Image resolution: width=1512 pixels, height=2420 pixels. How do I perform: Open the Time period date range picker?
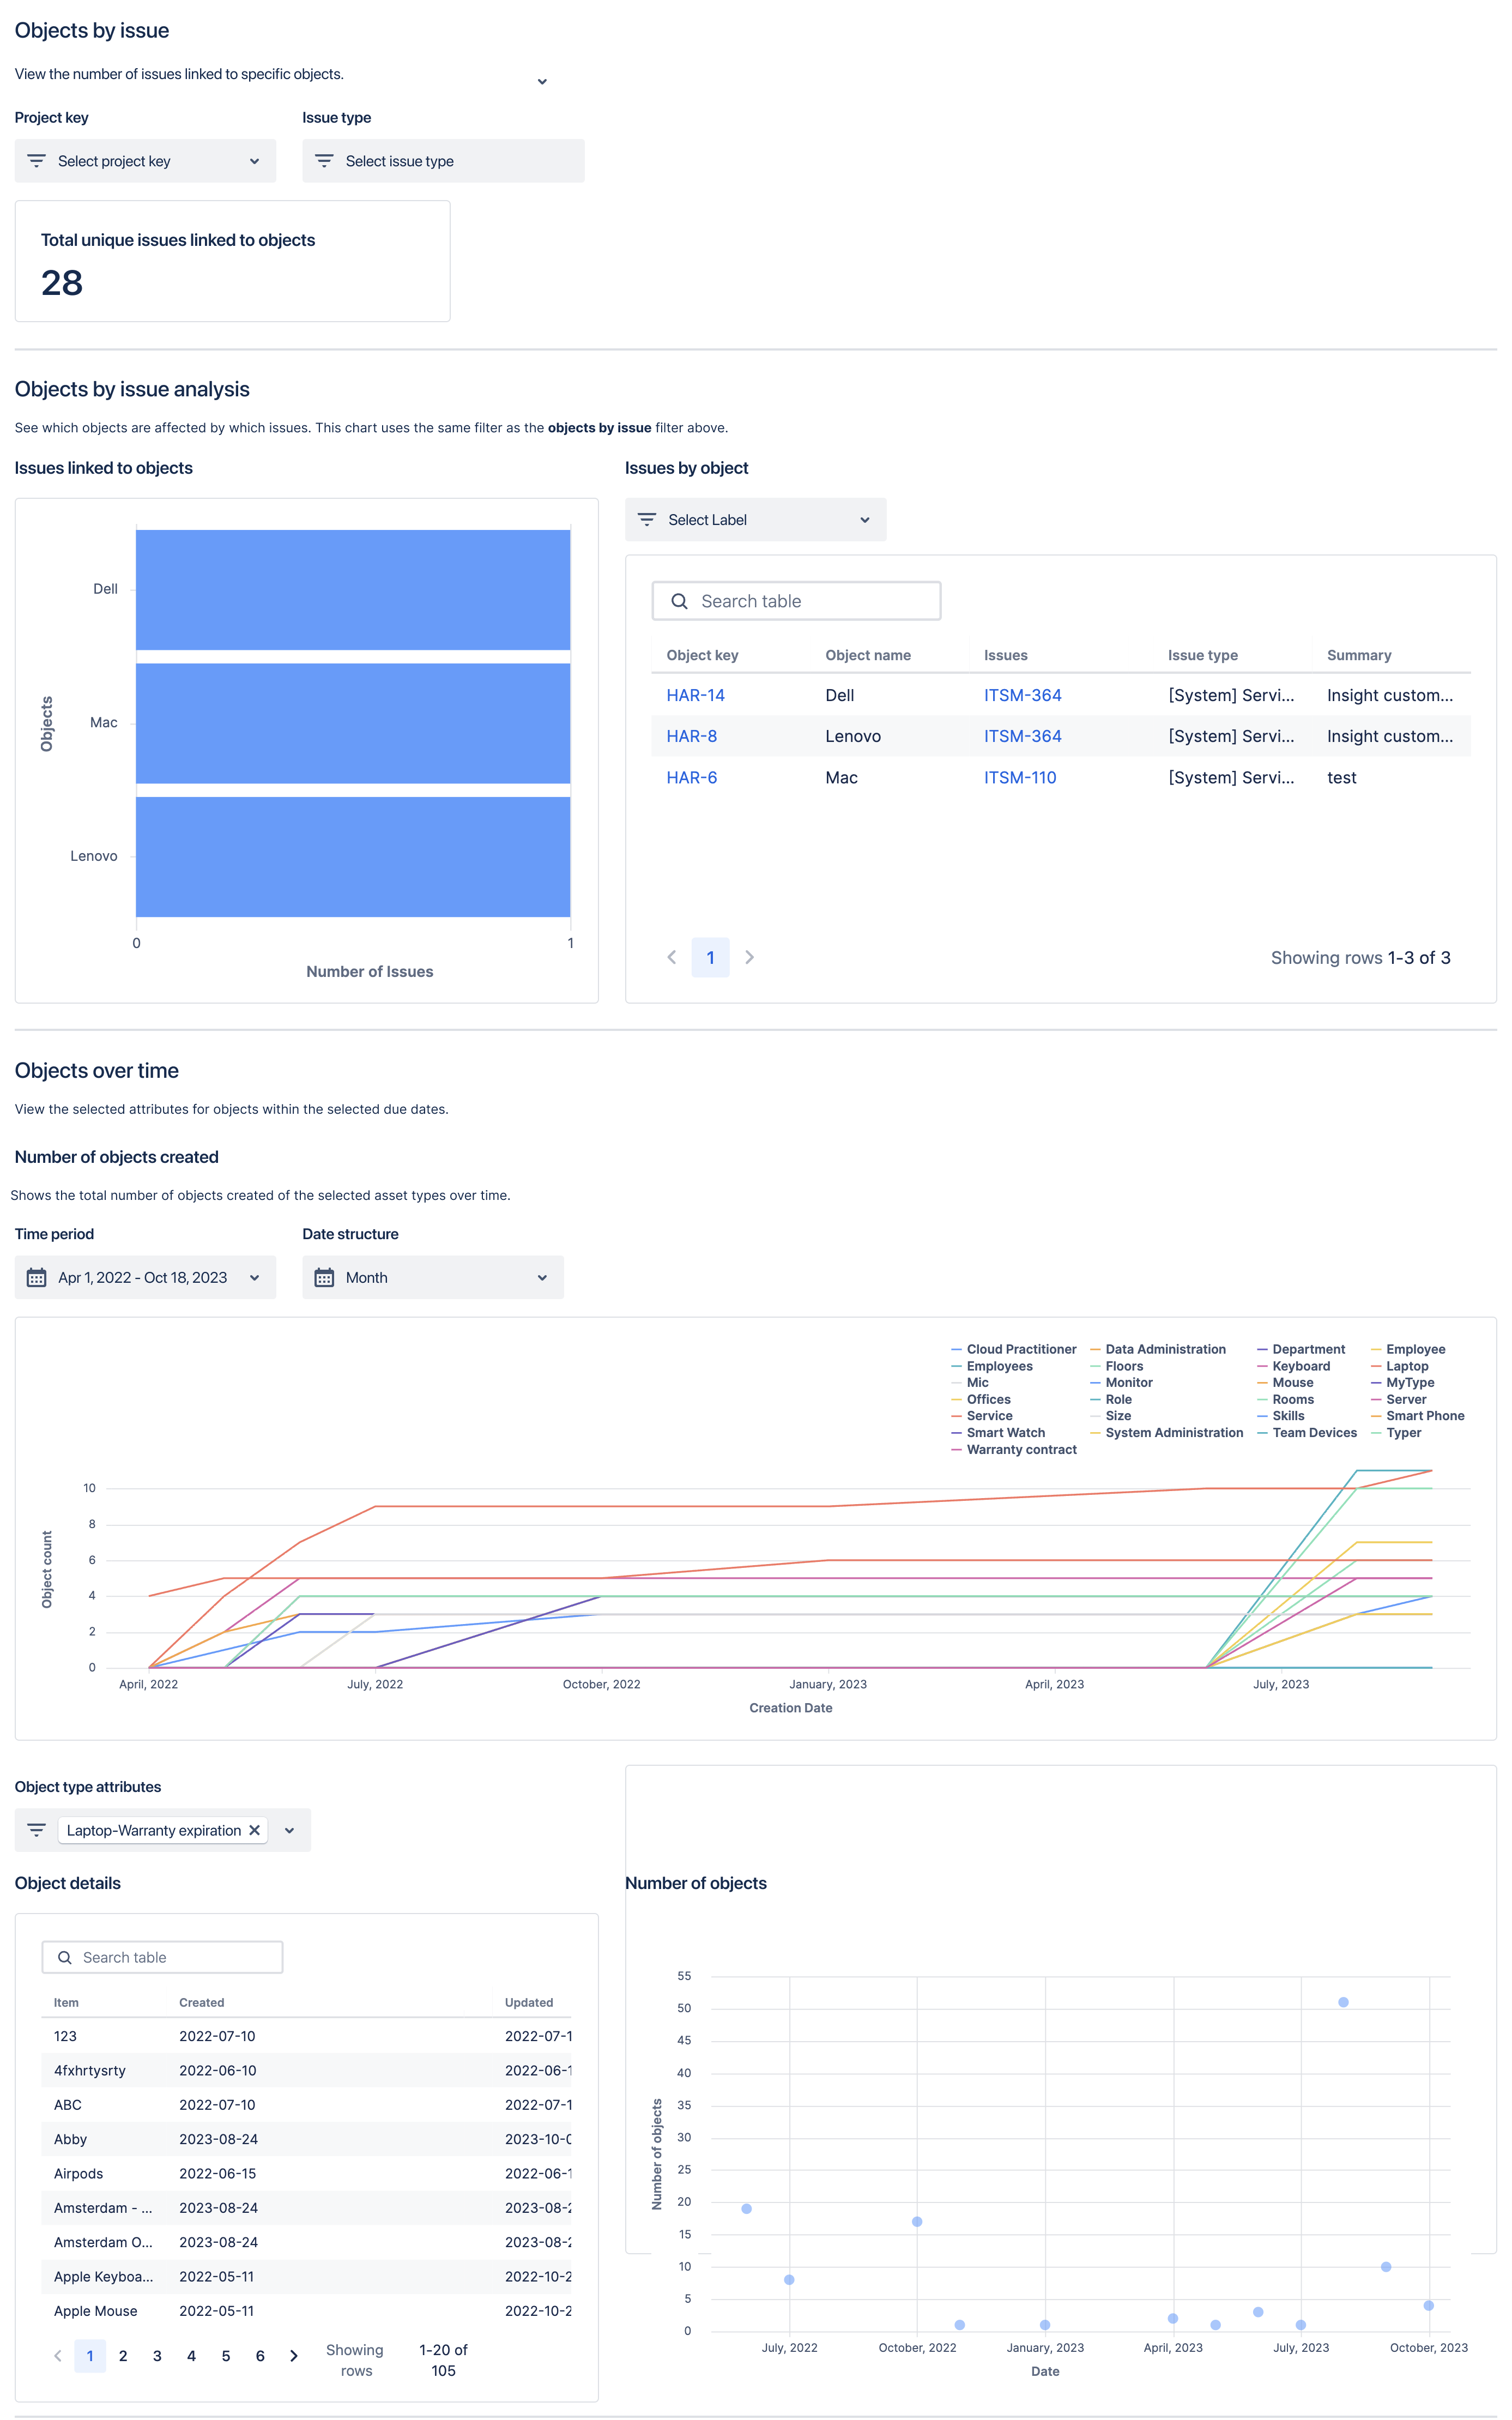pos(145,1277)
